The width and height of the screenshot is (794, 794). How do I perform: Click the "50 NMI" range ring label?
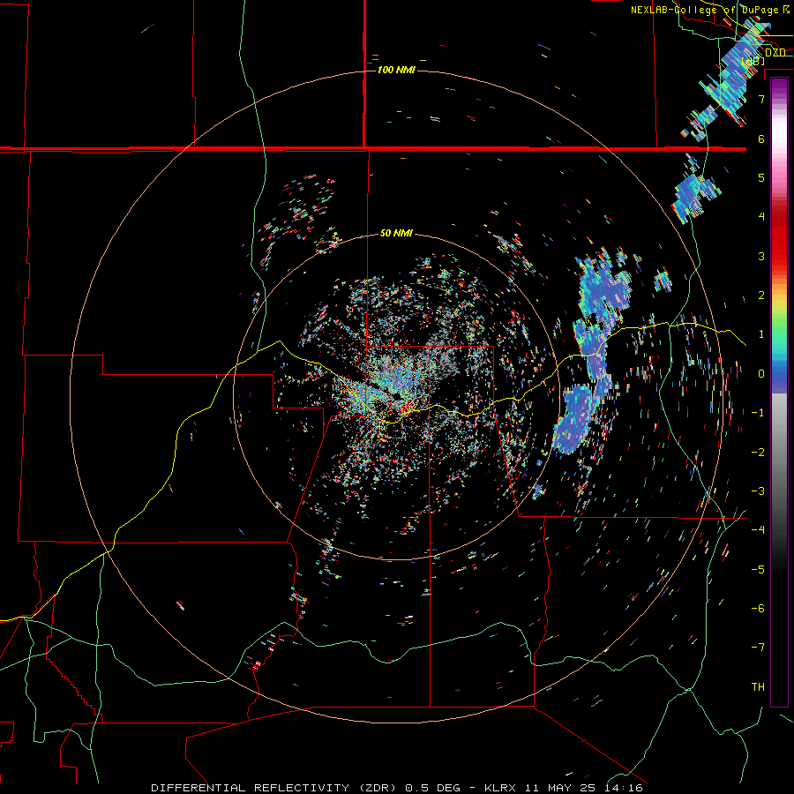tap(396, 233)
